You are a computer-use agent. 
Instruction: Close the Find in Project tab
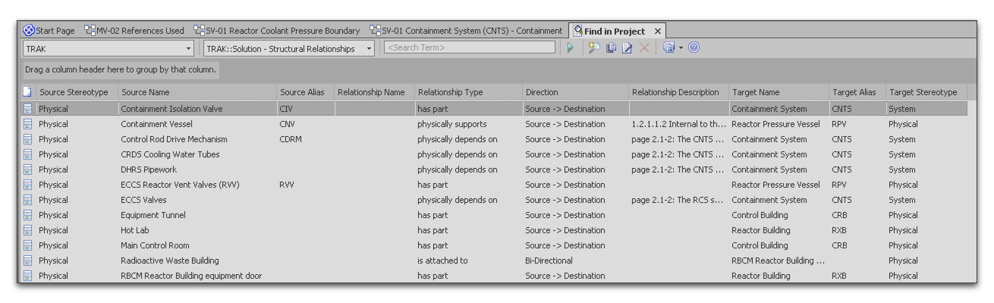(657, 31)
